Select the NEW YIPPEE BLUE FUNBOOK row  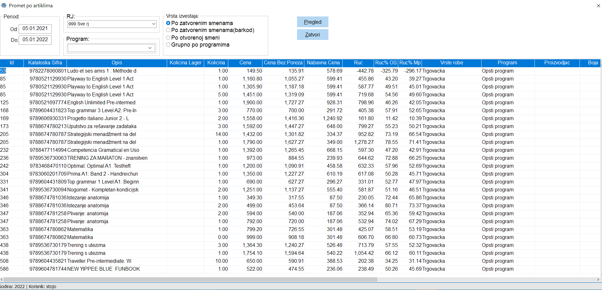click(x=103, y=269)
